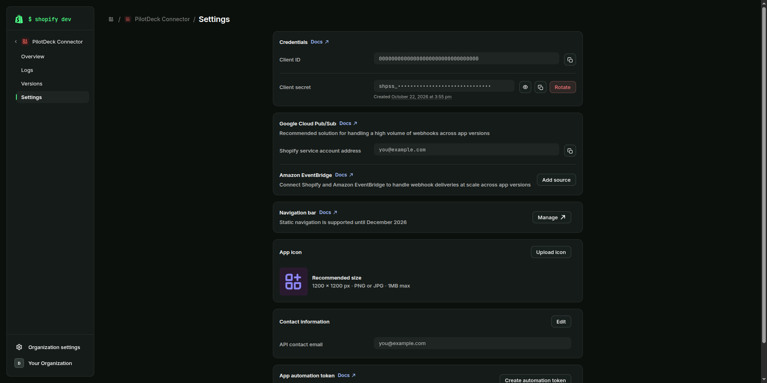767x383 pixels.
Task: Click the Shopify bag logo icon
Action: [x=19, y=19]
